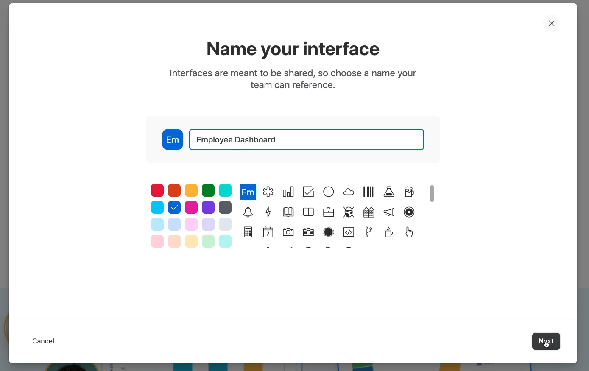Choose the lab flask icon
Image resolution: width=589 pixels, height=371 pixels.
(389, 192)
